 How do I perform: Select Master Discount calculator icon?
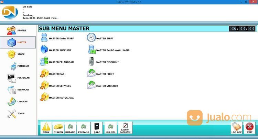point(92,62)
